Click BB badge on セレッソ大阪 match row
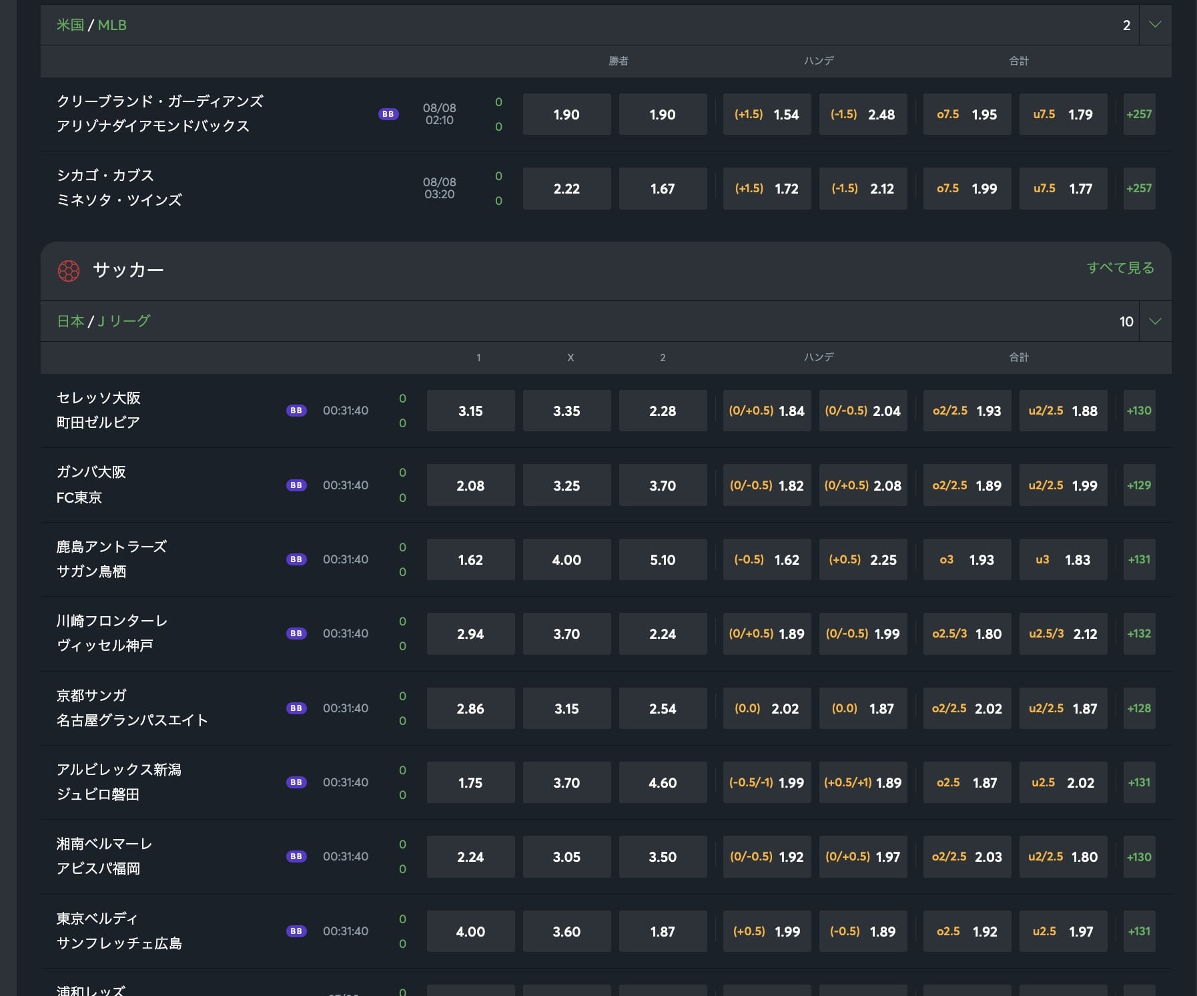1197x996 pixels. 296,411
